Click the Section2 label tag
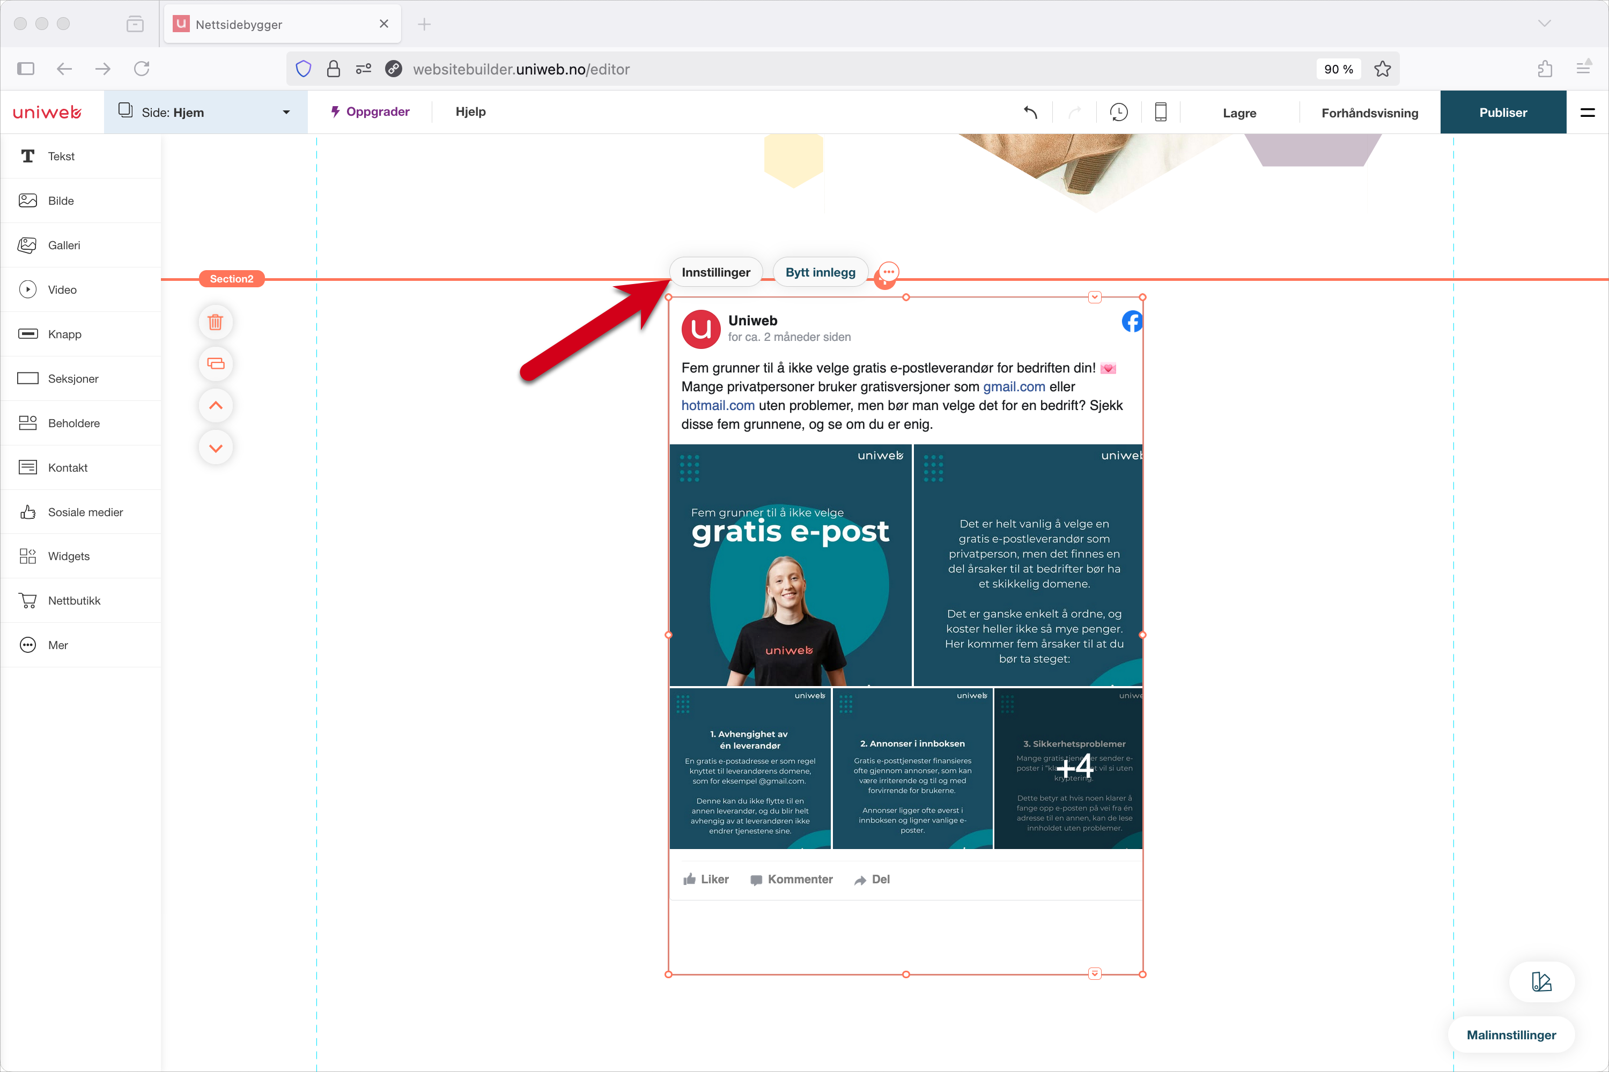The width and height of the screenshot is (1609, 1072). click(x=231, y=279)
